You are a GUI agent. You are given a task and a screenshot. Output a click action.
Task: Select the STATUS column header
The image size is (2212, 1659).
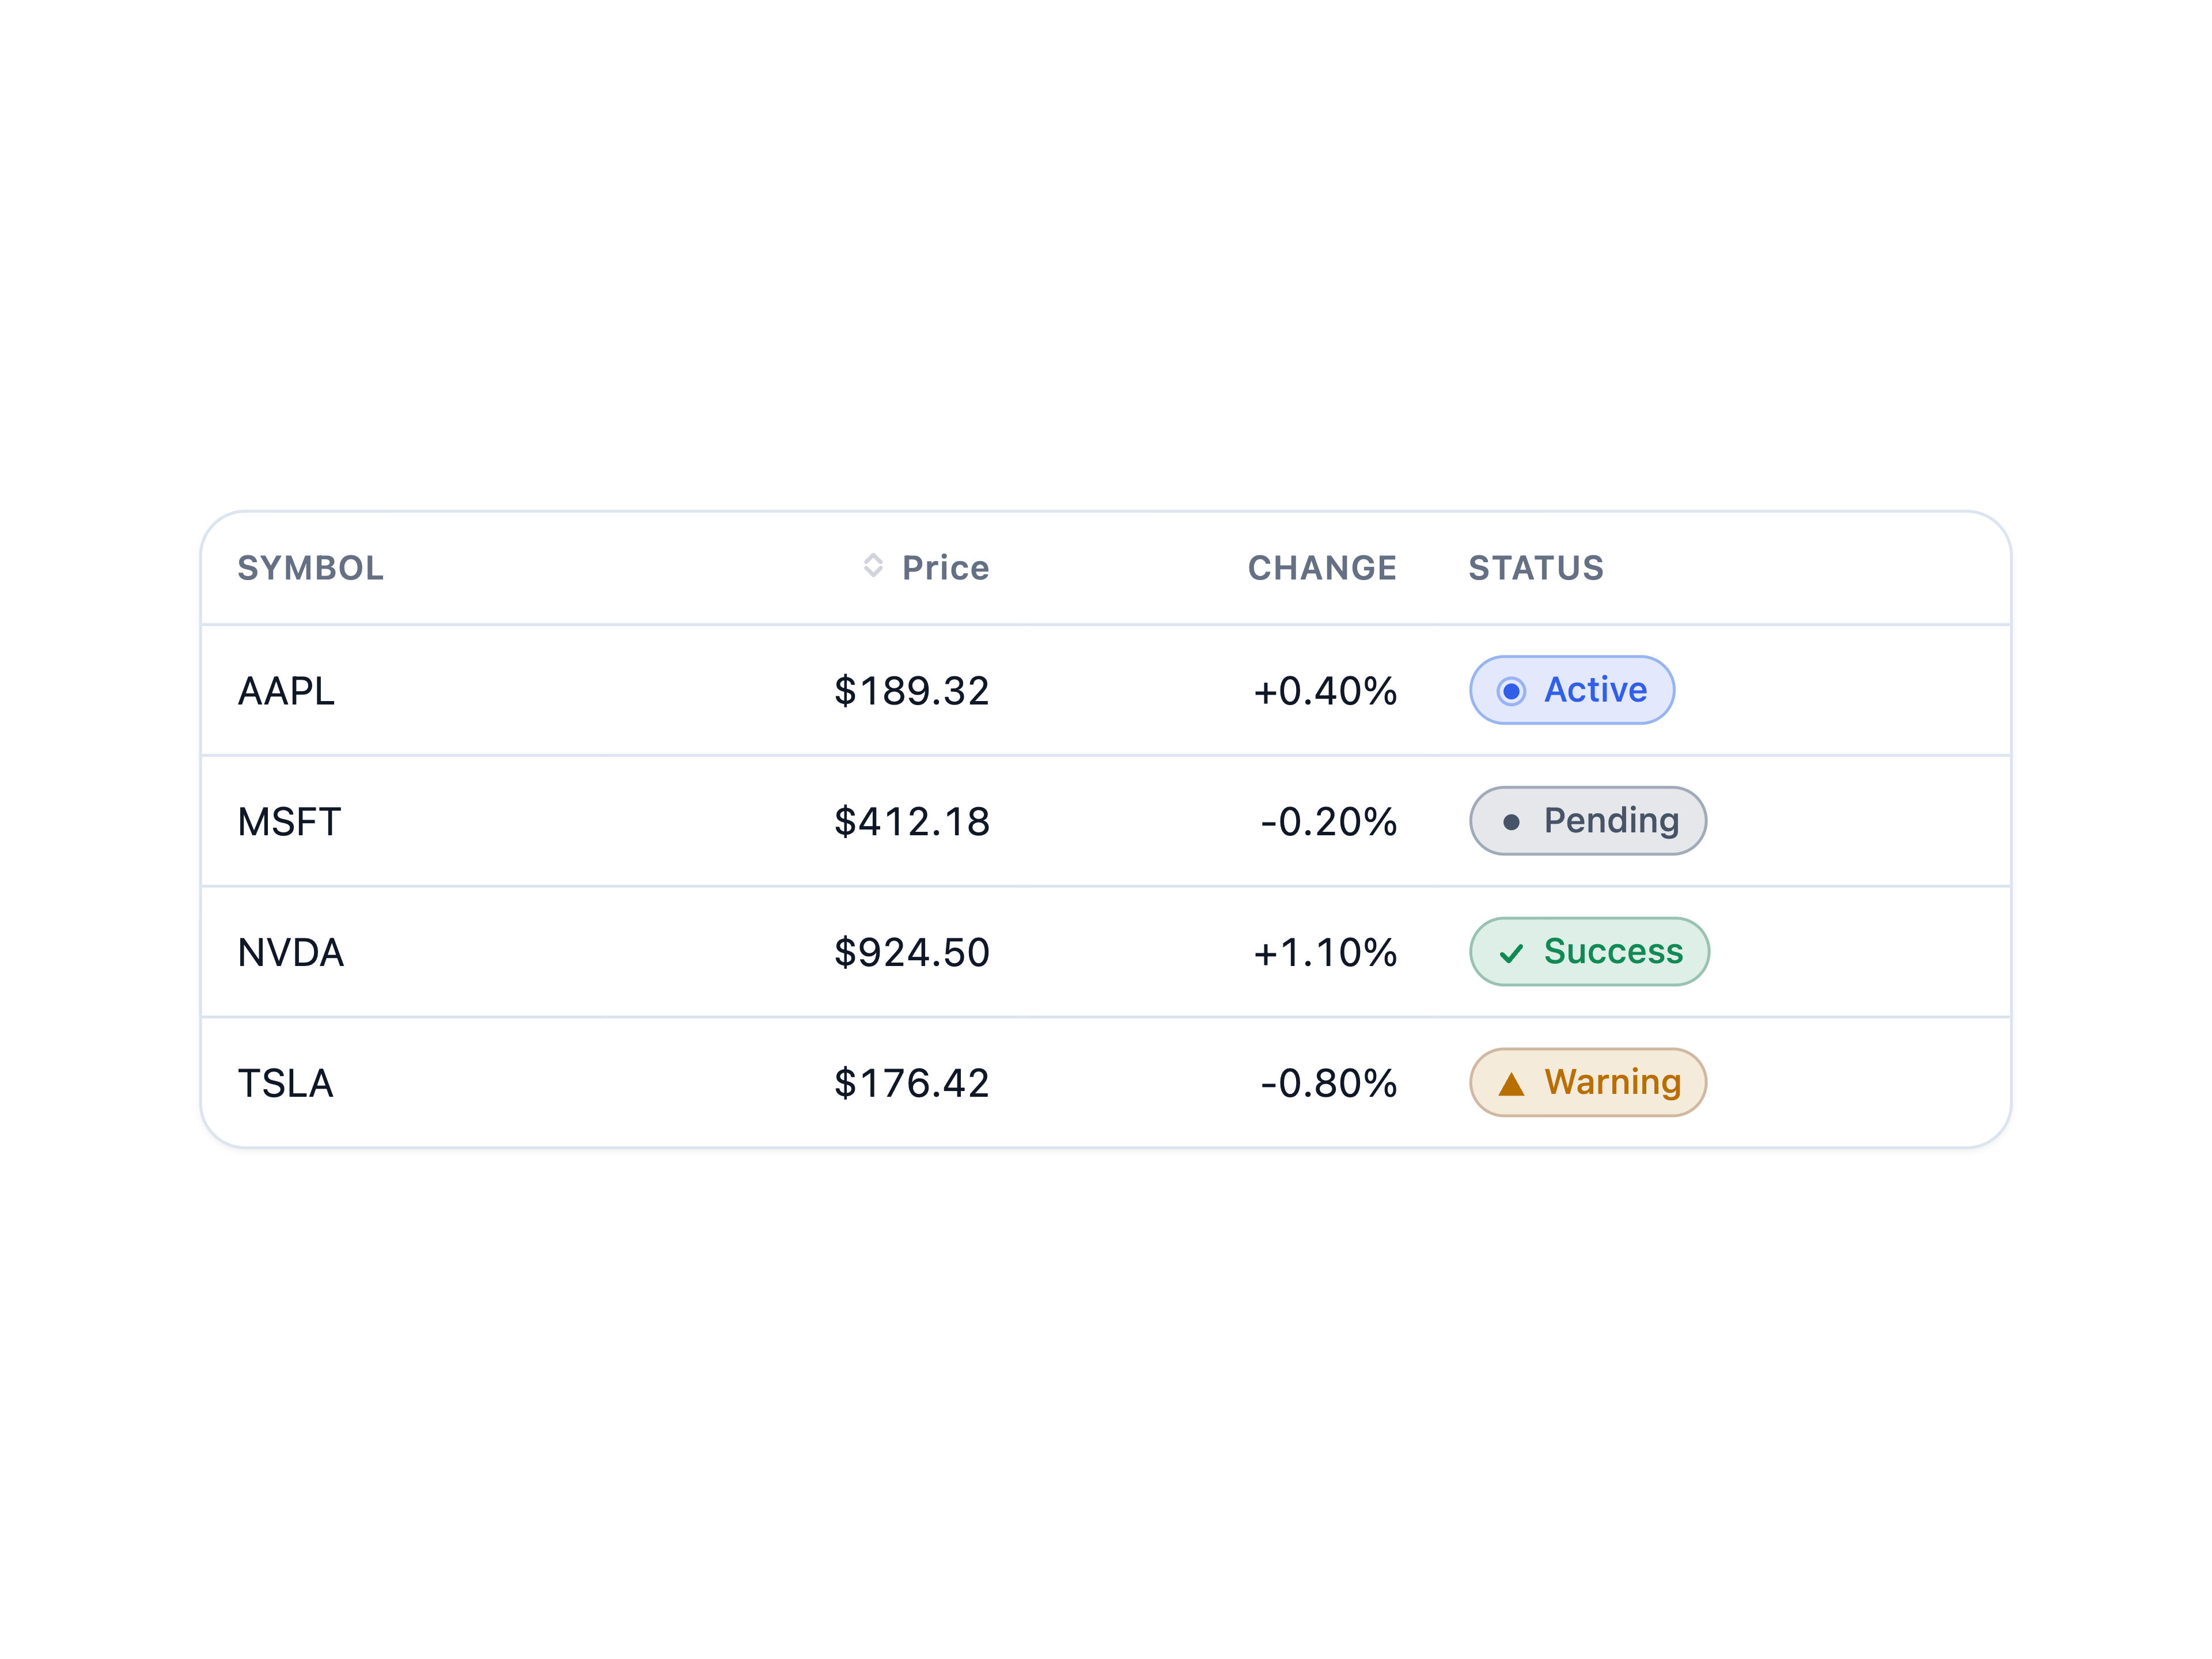click(1536, 568)
